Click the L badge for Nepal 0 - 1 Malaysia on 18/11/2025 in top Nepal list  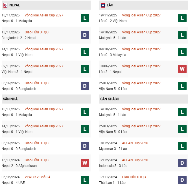tap(85, 18)
